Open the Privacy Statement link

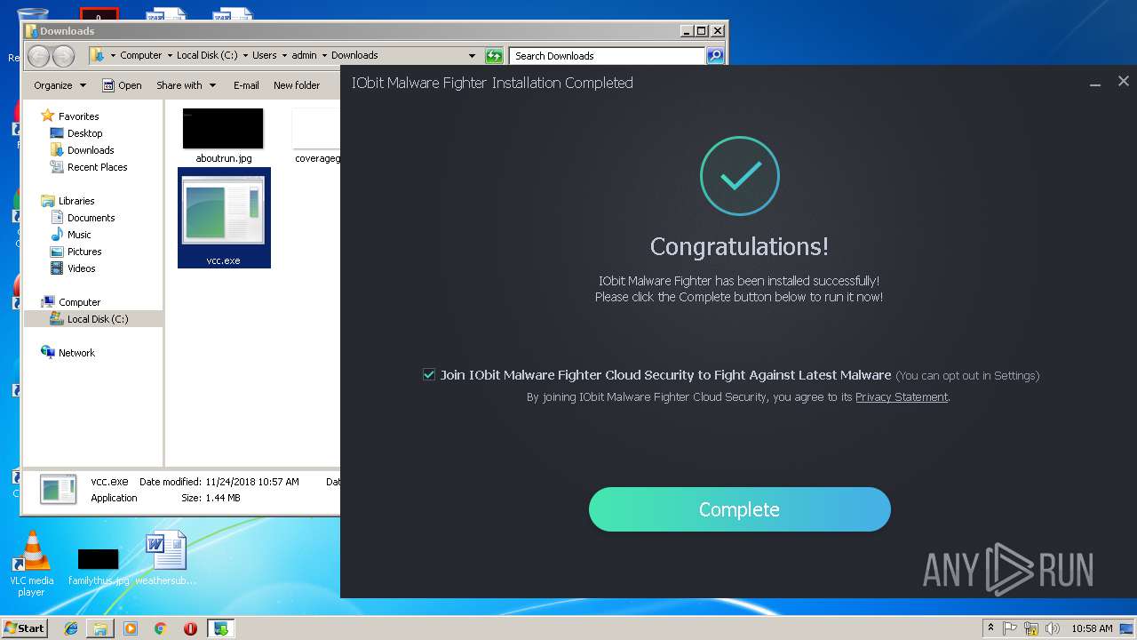901,397
